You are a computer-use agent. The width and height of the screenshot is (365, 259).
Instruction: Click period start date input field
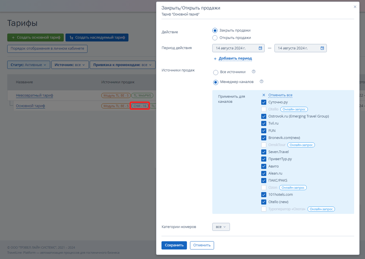click(238, 48)
